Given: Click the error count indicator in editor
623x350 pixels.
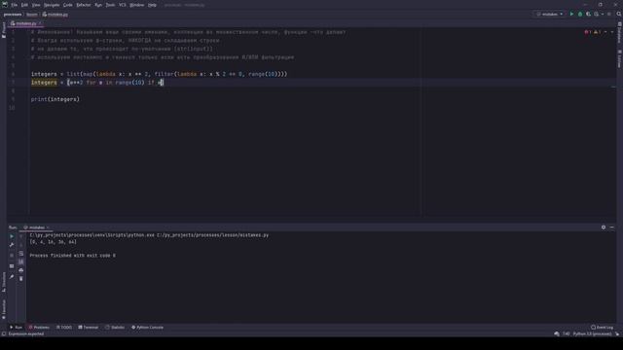Looking at the screenshot, I should coord(588,32).
